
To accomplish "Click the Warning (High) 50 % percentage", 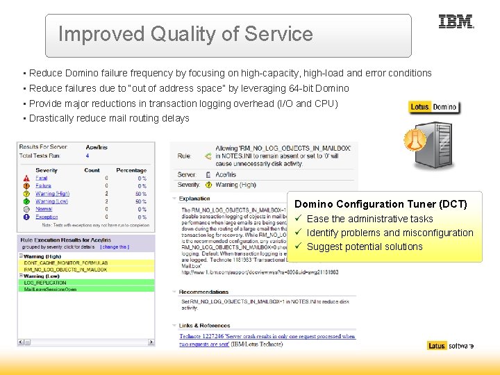I will pos(141,194).
